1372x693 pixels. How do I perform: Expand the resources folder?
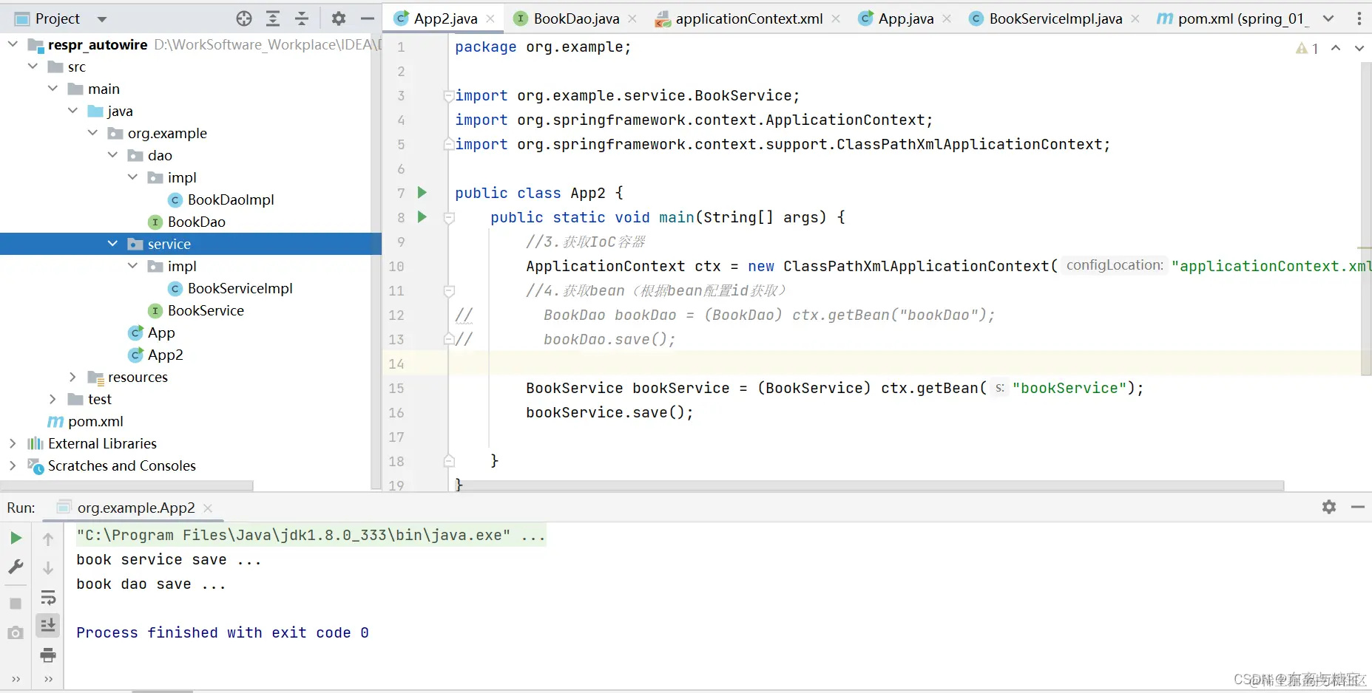72,377
